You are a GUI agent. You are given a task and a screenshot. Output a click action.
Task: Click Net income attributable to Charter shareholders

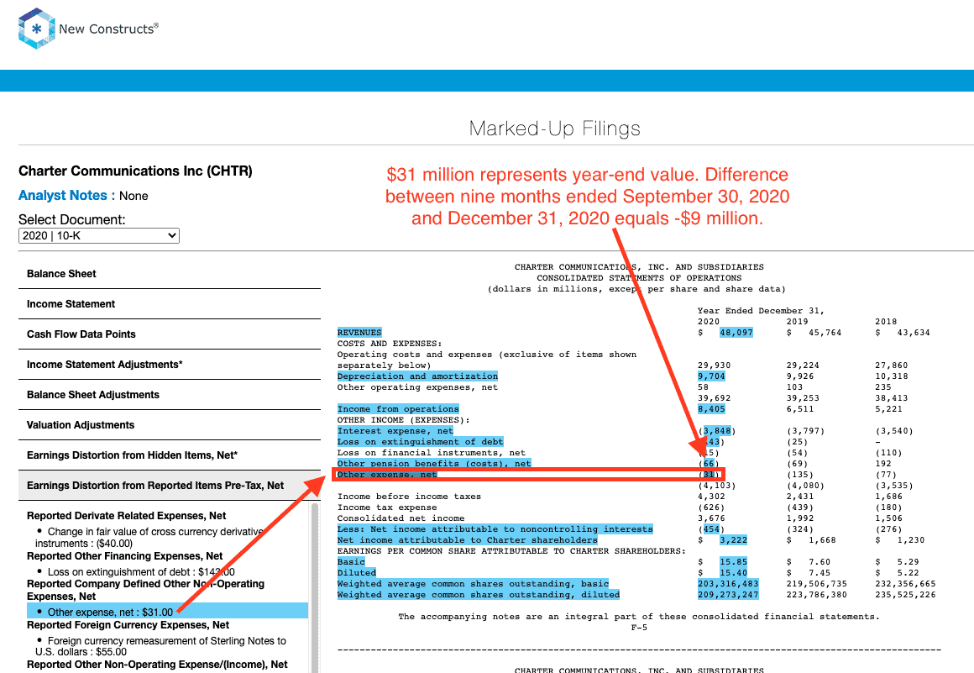tap(467, 540)
